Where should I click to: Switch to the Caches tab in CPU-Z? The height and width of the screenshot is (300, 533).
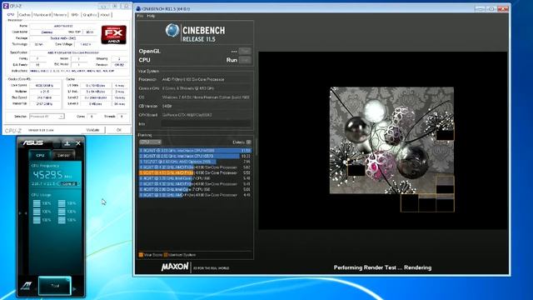click(x=24, y=15)
